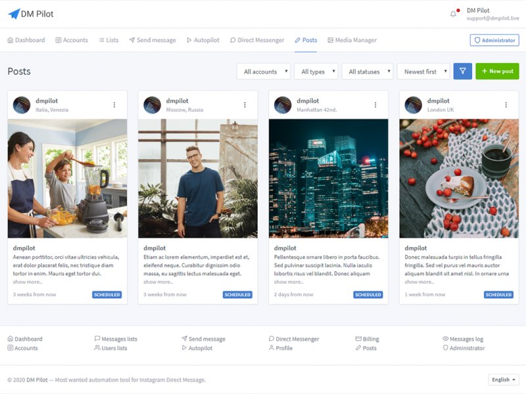Click avatar on Manhattan 42nd post
Image resolution: width=526 pixels, height=394 pixels.
pyautogui.click(x=283, y=105)
